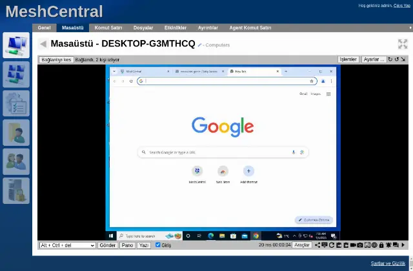Click Gmail link on Google page
Image resolution: width=413 pixels, height=271 pixels.
click(x=303, y=94)
